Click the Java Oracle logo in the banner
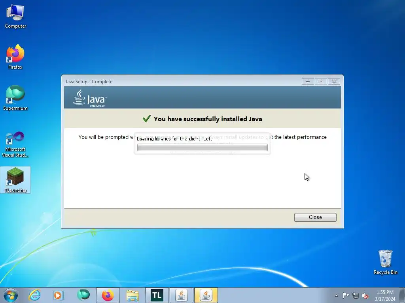 click(90, 98)
